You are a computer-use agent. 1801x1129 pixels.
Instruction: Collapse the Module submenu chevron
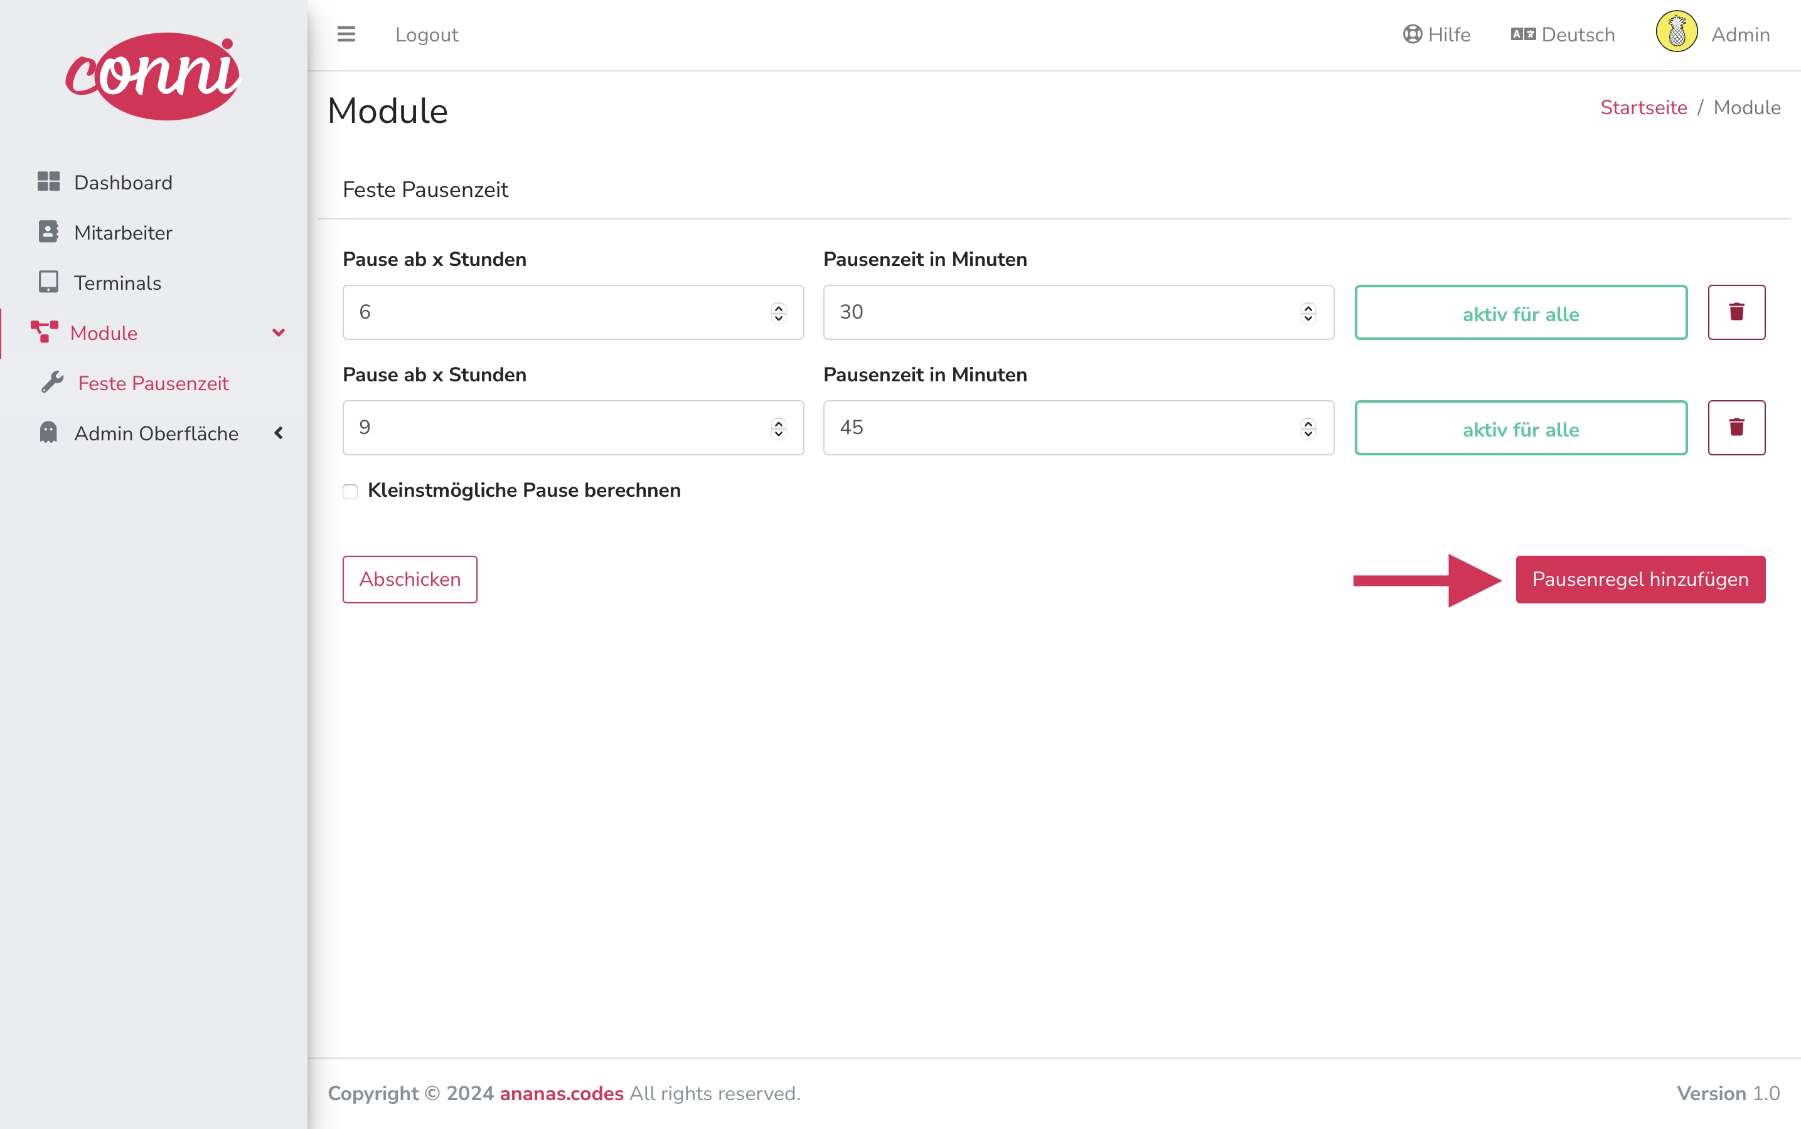(x=279, y=333)
